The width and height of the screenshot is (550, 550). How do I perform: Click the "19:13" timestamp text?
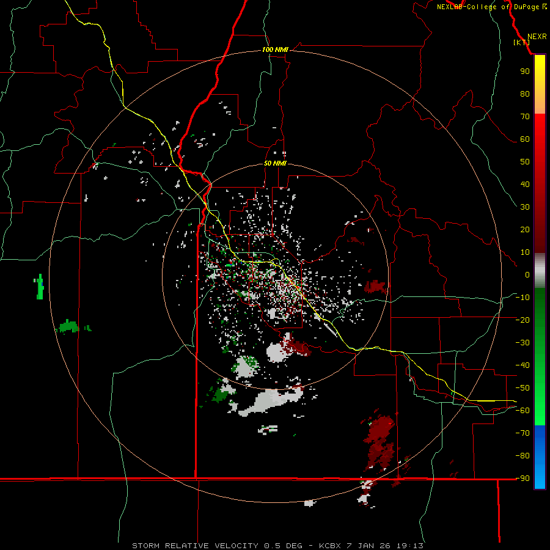[x=409, y=546]
